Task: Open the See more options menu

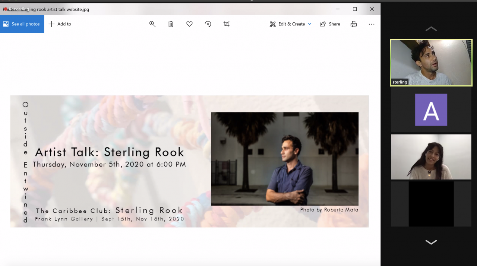Action: tap(372, 24)
